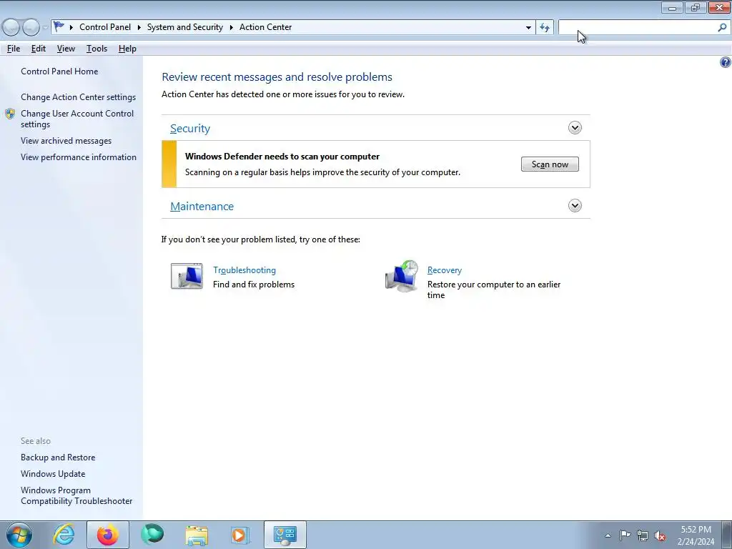Open recent pages dropdown next to Forward button
This screenshot has height=549, width=732.
45,28
